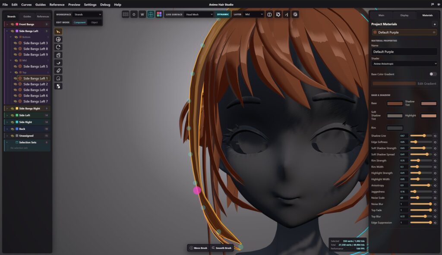Switch to the Main tab
Image resolution: width=442 pixels, height=255 pixels.
[x=382, y=15]
